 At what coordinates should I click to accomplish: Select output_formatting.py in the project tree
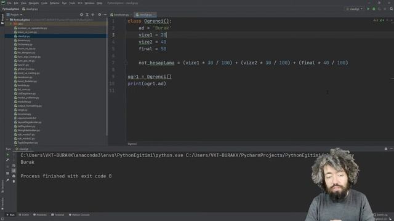click(30, 106)
